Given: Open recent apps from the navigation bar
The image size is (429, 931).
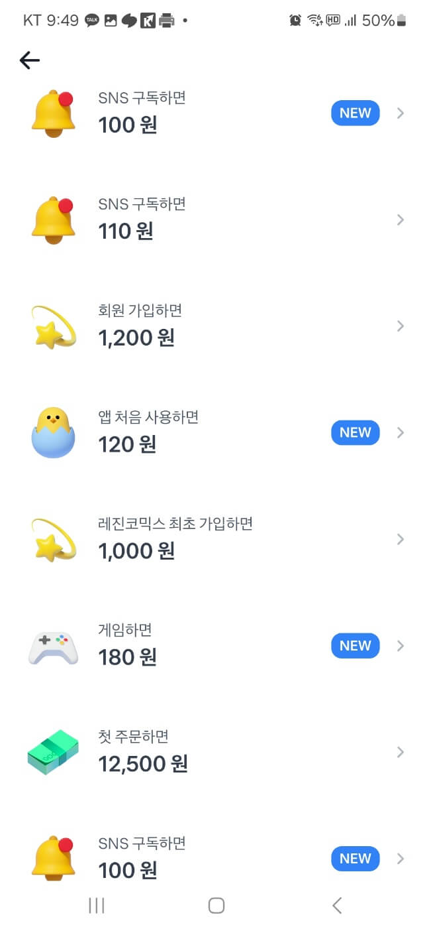Looking at the screenshot, I should coord(97,905).
